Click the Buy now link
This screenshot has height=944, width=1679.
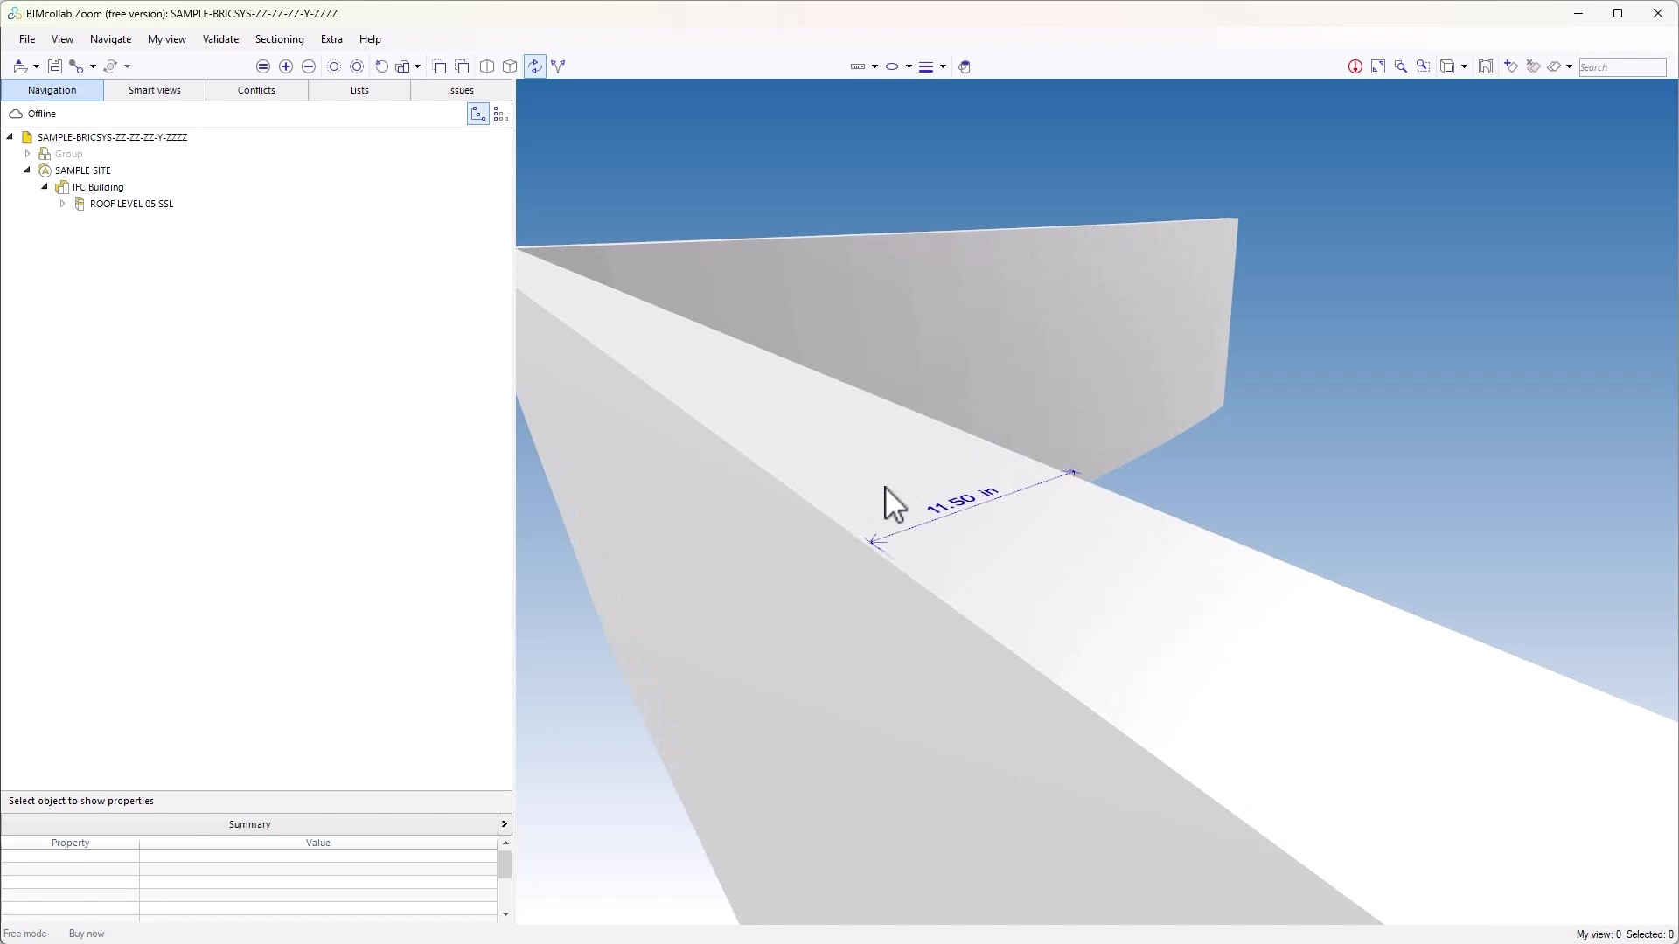point(87,934)
